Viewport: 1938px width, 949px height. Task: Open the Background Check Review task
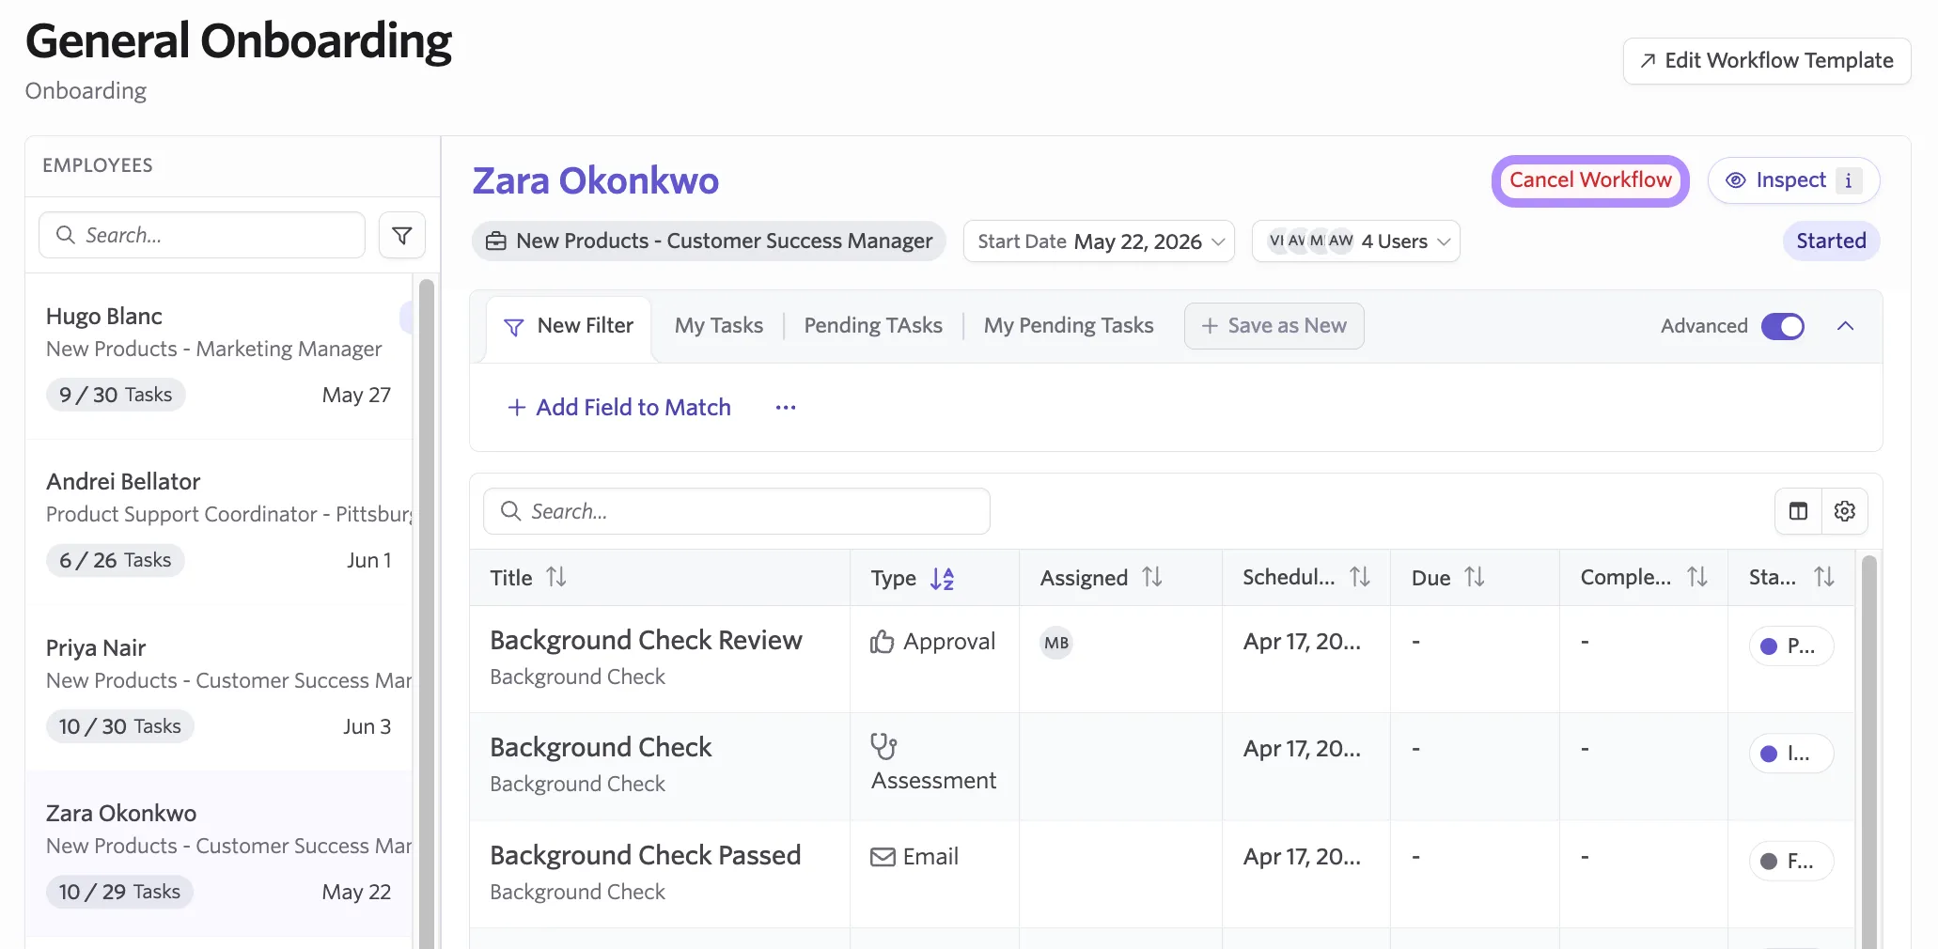pos(646,641)
